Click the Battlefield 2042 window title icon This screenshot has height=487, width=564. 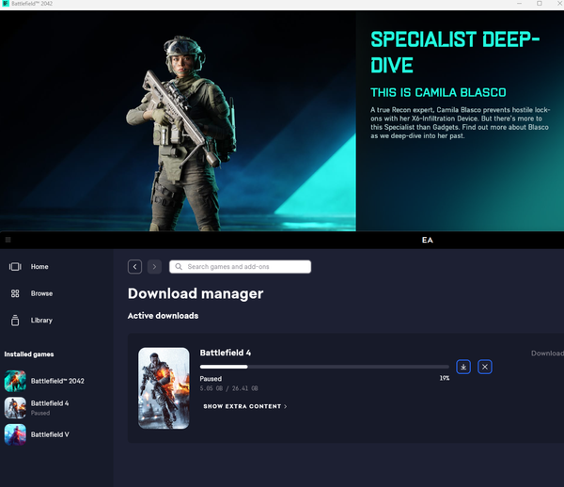pyautogui.click(x=6, y=4)
